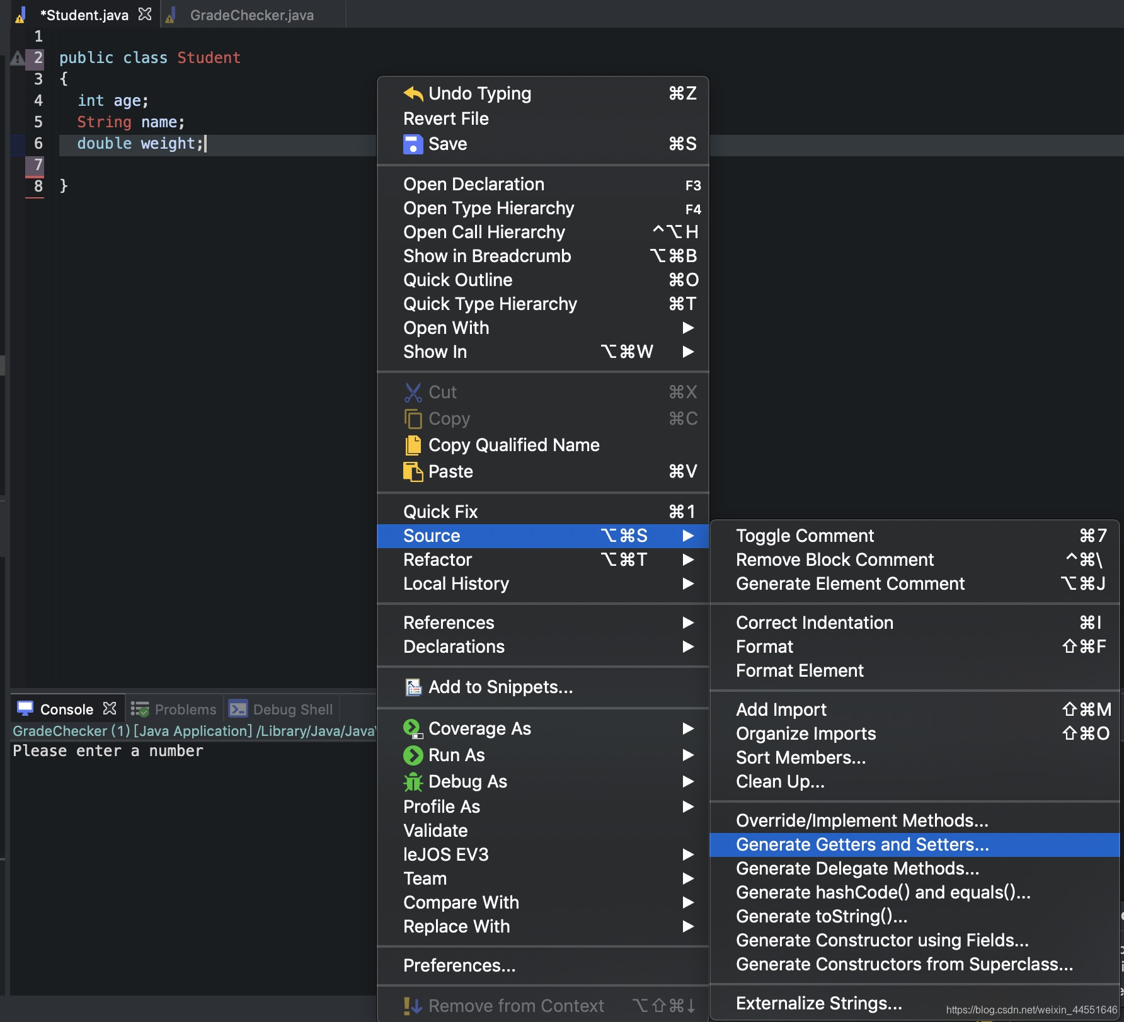The width and height of the screenshot is (1124, 1022).
Task: Click the Student.java file icon
Action: pos(21,15)
